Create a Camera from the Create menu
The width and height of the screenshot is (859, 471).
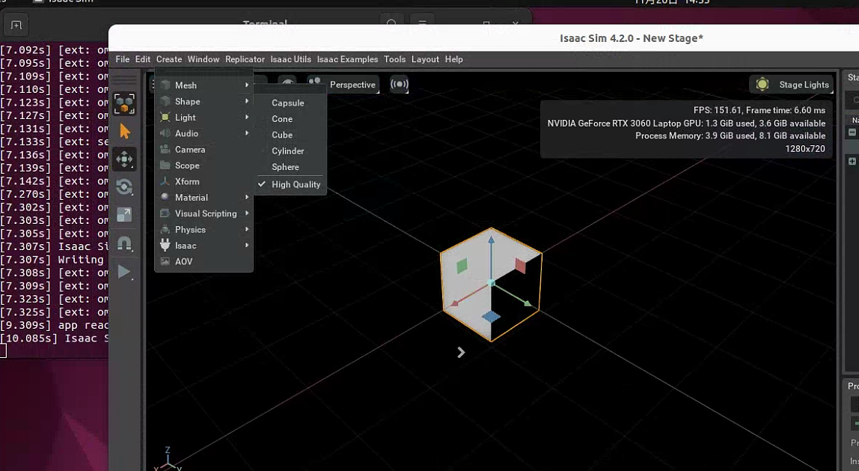(x=204, y=149)
